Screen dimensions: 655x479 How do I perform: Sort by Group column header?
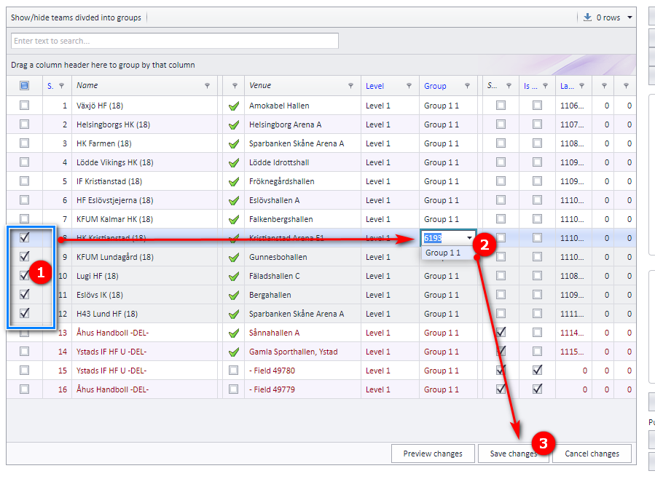click(x=435, y=86)
